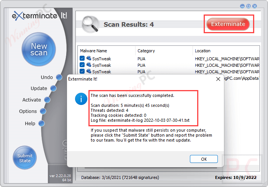Click the 'ver 2.22.0.28' version label
The image size is (268, 187).
pyautogui.click(x=60, y=176)
